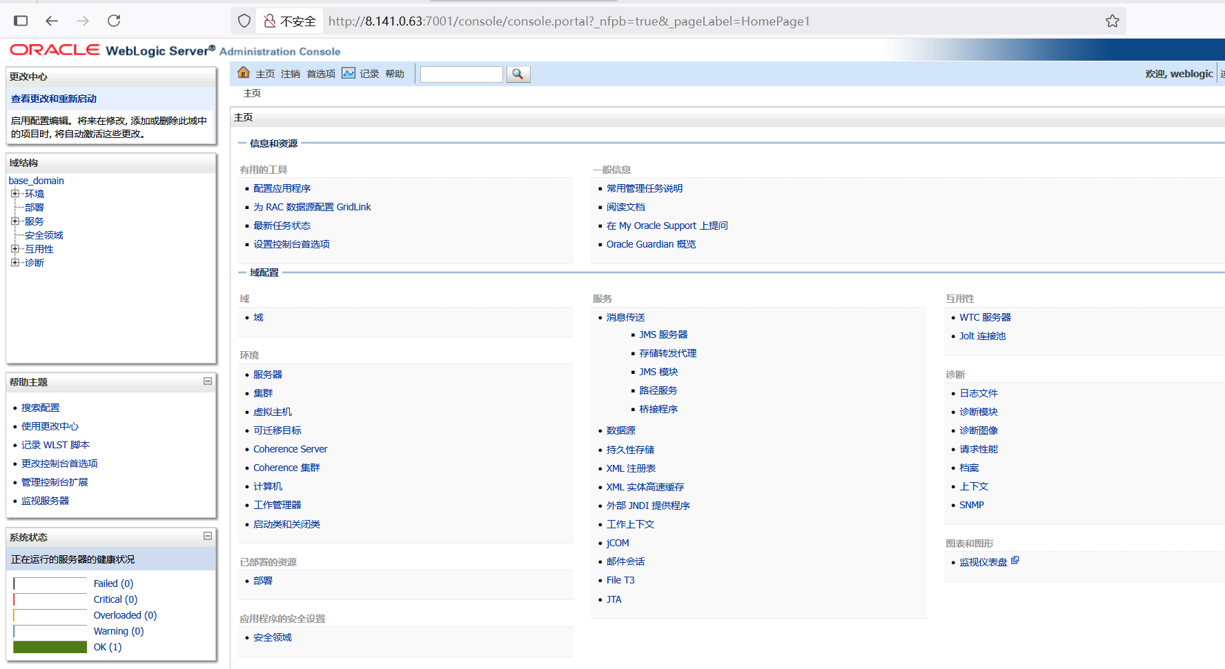Open the 配置应用程序 link

coord(282,188)
